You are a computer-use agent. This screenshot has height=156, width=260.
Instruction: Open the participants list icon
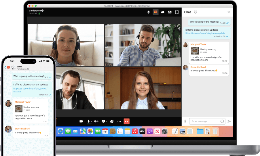point(163,12)
